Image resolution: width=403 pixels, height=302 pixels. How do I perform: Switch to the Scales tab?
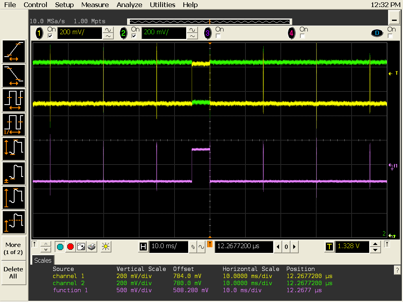click(43, 260)
